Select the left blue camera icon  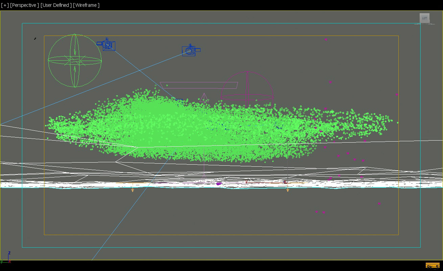[107, 45]
